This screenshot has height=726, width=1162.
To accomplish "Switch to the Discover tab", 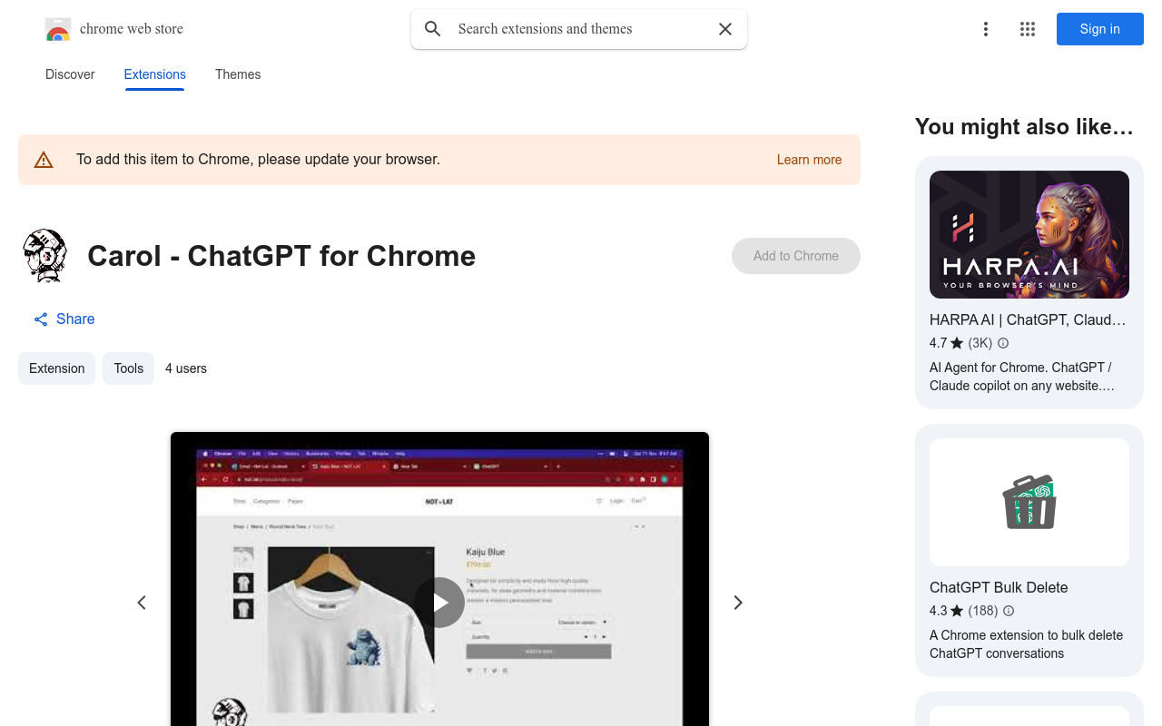I will (70, 74).
